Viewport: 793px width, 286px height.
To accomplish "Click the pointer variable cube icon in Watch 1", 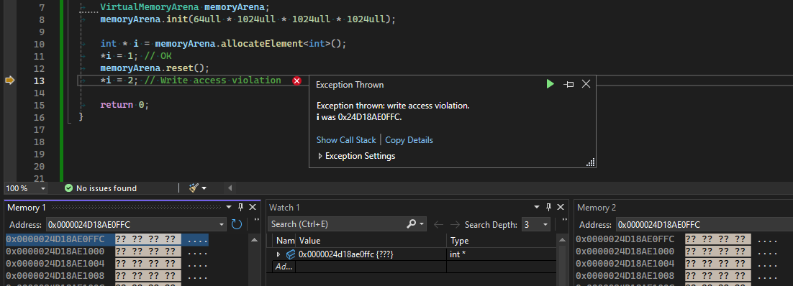I will tap(290, 254).
